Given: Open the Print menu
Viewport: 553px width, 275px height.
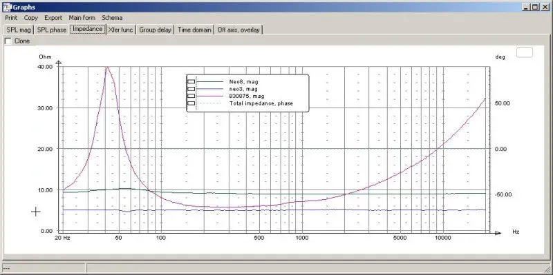Looking at the screenshot, I should (11, 18).
